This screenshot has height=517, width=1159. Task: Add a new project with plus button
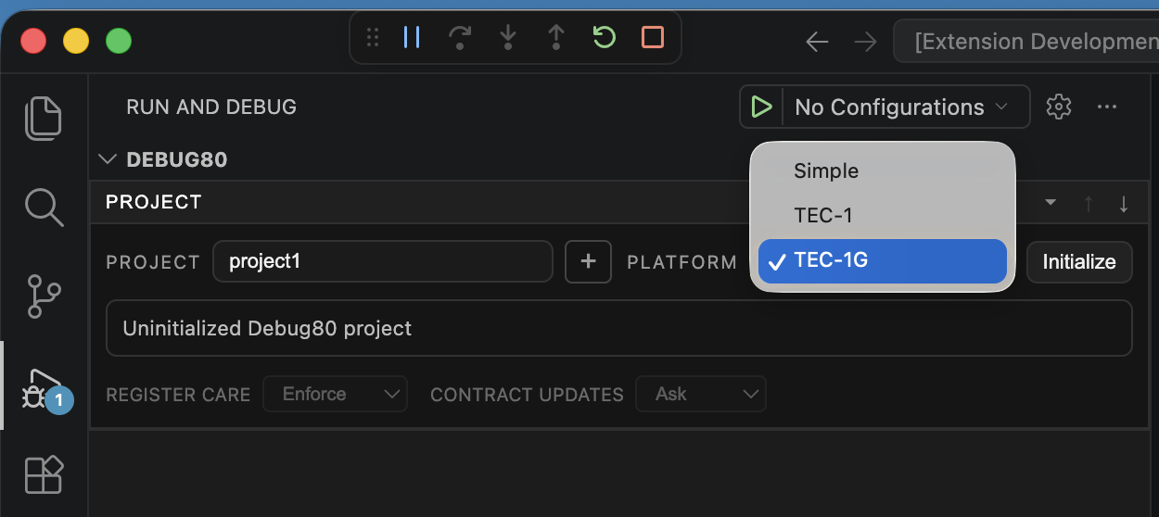588,261
